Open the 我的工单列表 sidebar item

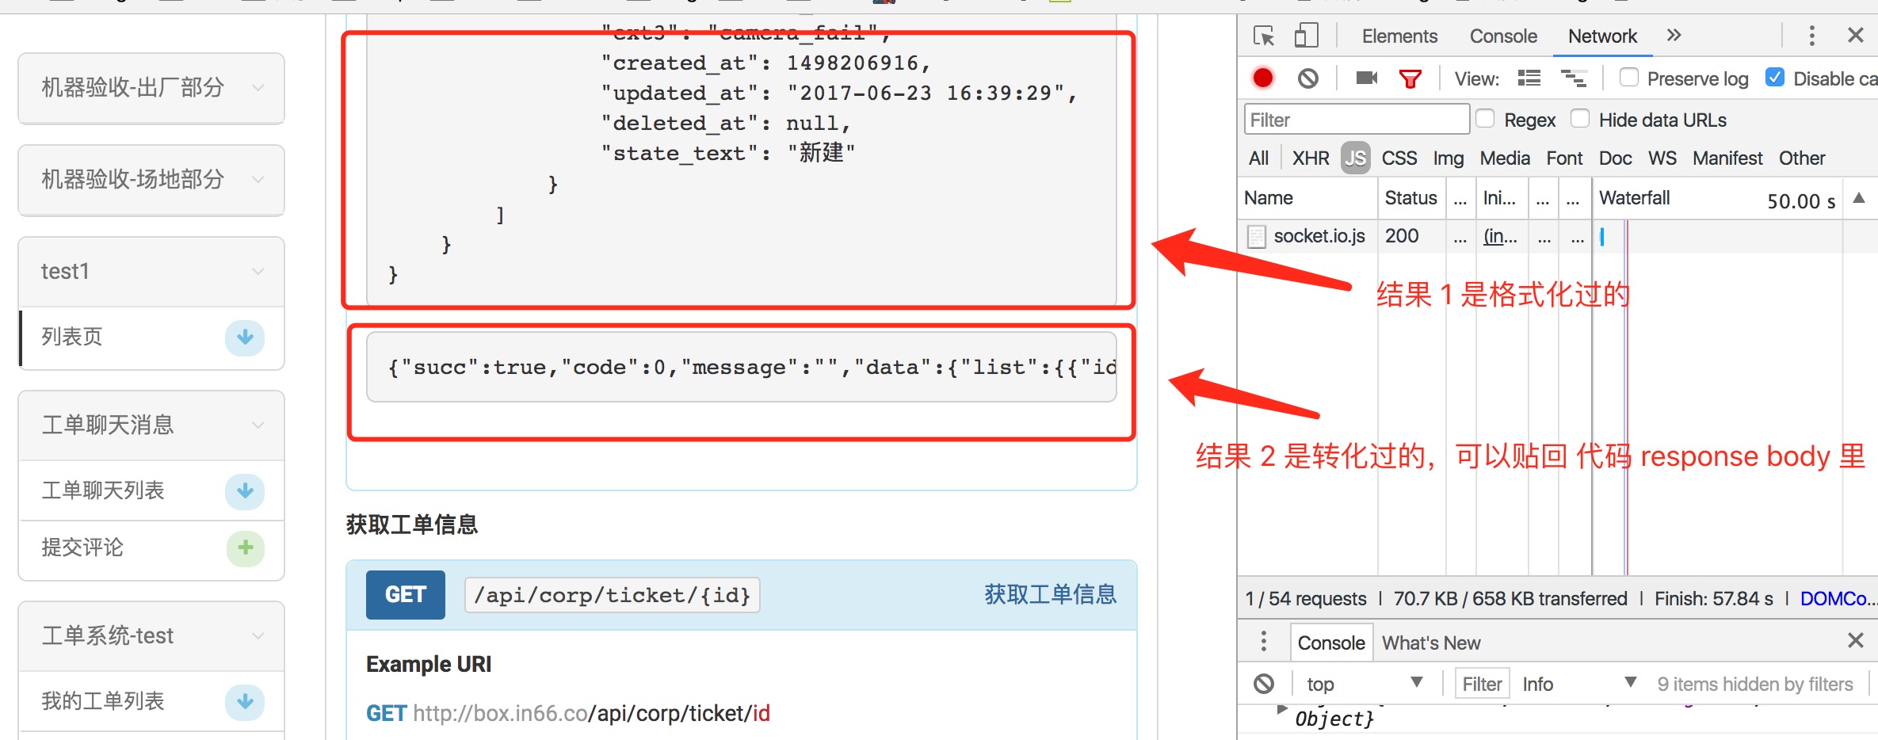pyautogui.click(x=151, y=702)
